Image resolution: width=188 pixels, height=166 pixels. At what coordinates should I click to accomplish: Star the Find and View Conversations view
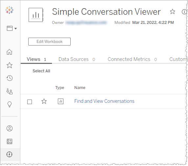click(44, 101)
